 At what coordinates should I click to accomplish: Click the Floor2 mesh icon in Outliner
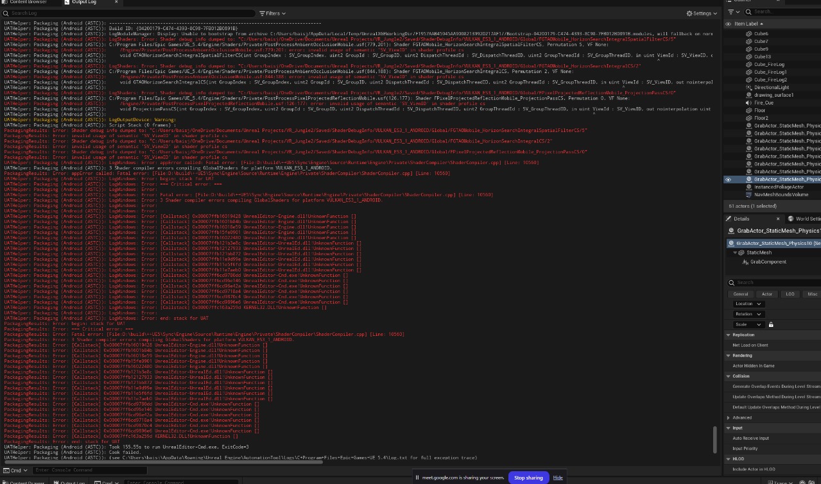click(749, 118)
